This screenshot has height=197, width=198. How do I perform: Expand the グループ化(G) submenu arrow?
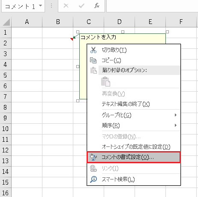point(176,115)
